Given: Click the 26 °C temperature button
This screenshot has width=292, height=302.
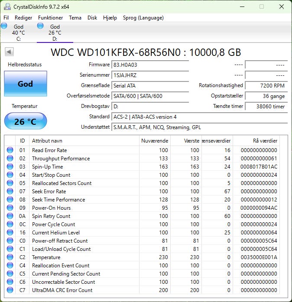Looking at the screenshot, I should click(x=25, y=121).
